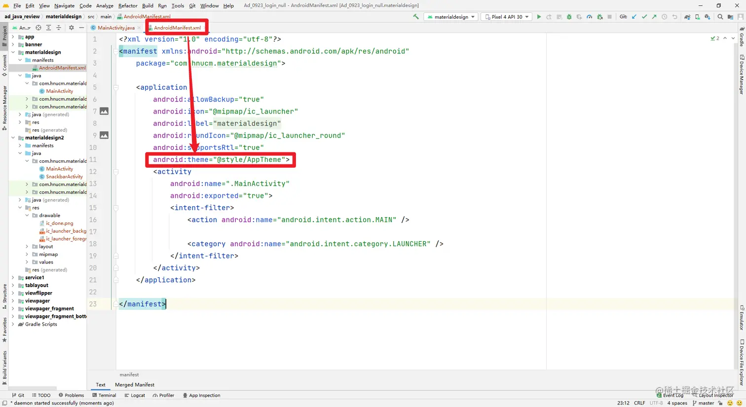Screen dimensions: 746x407
Task: Expand the service1 module
Action: coord(13,277)
